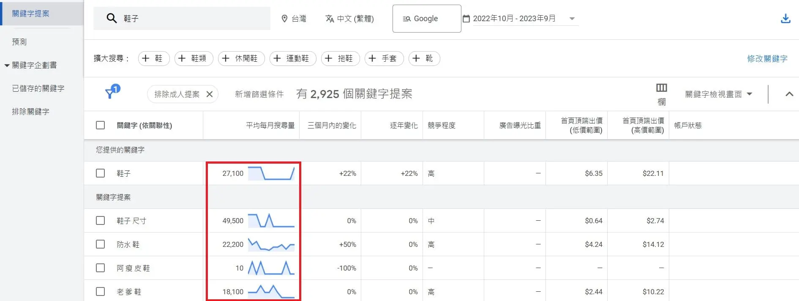Add 靴 to broaden search
The image size is (799, 301).
pos(424,58)
